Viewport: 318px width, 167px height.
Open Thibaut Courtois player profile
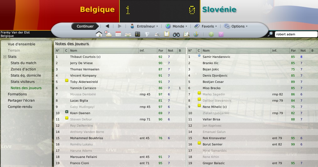point(85,57)
